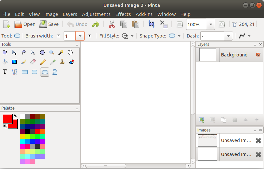Click the Undo button

coord(77,24)
